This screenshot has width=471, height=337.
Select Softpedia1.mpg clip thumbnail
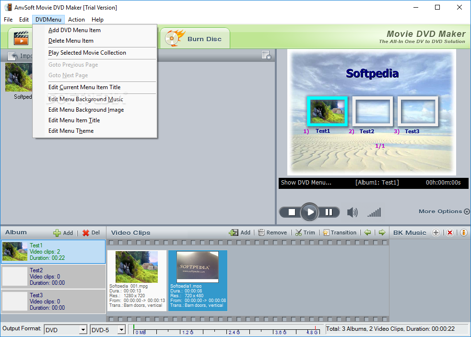tap(198, 267)
